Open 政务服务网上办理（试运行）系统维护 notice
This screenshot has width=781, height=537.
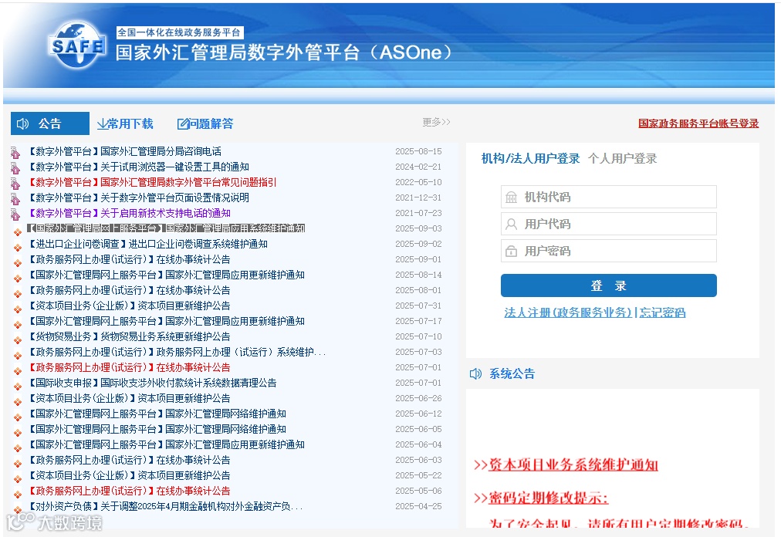177,352
